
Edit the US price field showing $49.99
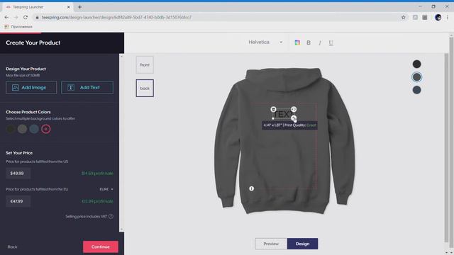point(18,173)
